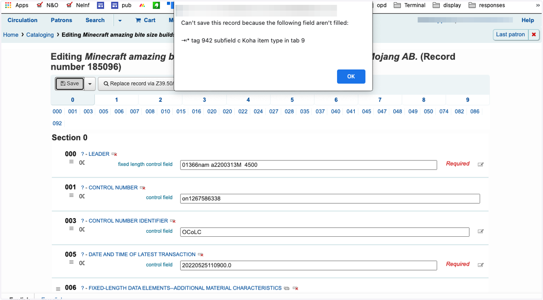This screenshot has width=543, height=300.
Task: Grab the 005 subfield move handle
Action: 71,262
